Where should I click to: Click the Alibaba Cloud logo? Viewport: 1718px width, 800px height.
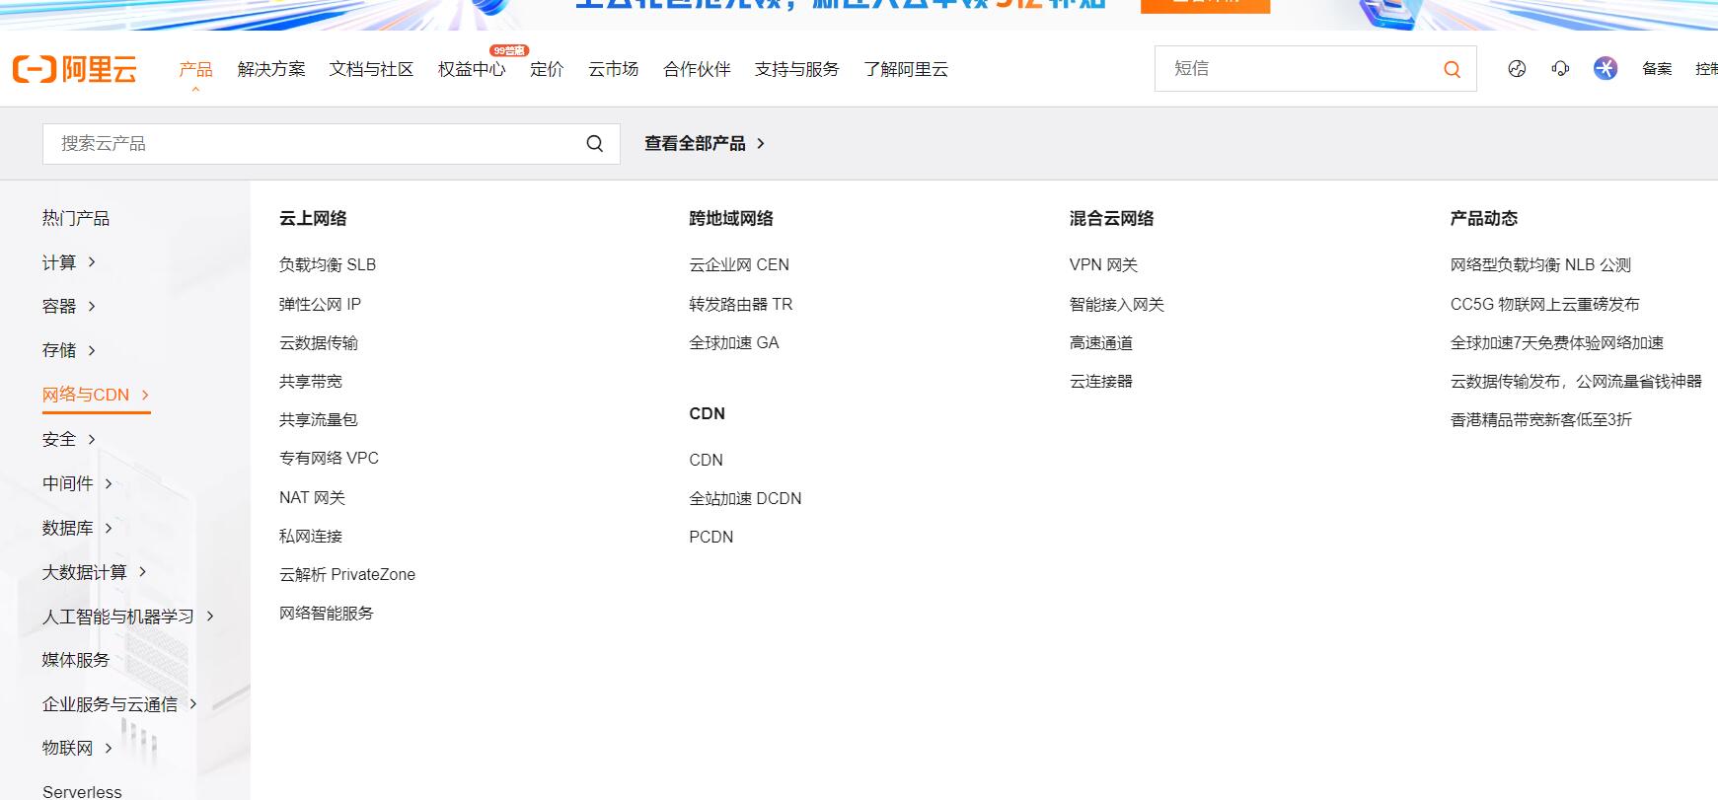click(x=75, y=69)
